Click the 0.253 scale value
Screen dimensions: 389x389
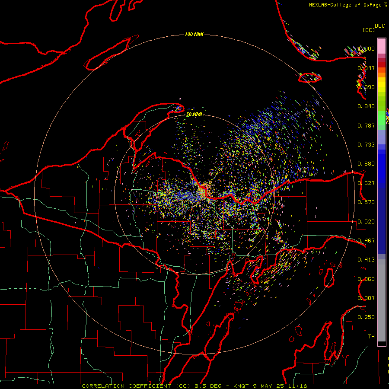tap(366, 317)
